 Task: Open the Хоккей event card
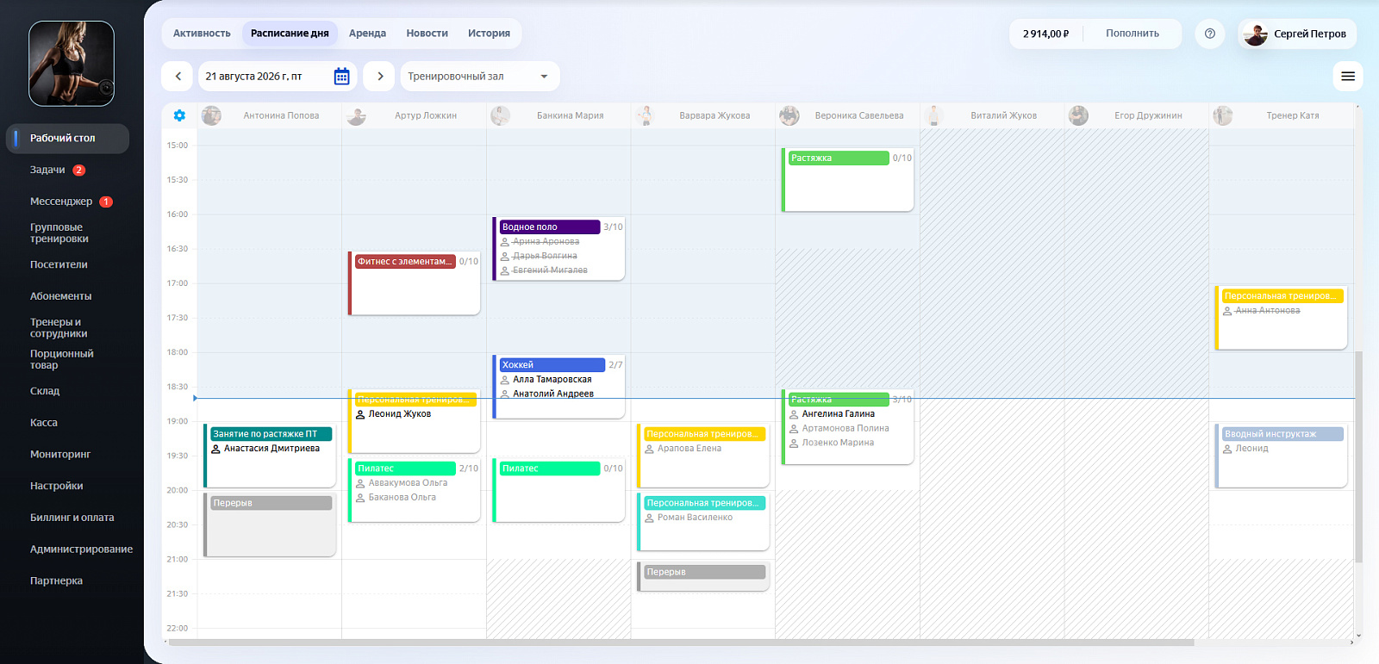558,387
